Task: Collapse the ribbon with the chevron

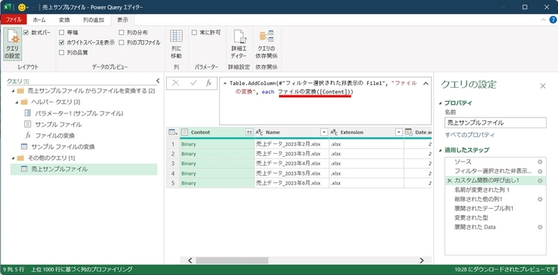Action: tap(543, 20)
